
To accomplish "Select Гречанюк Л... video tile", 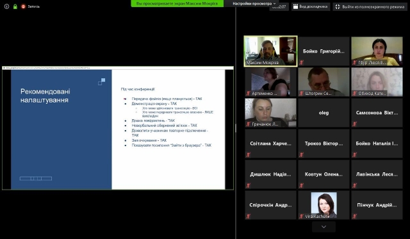I will pyautogui.click(x=270, y=113).
